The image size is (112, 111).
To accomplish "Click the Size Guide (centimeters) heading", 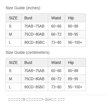I will pyautogui.click(x=27, y=52).
